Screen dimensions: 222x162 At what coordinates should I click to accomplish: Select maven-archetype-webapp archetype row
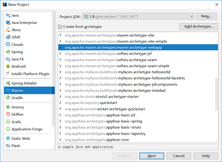coord(138,47)
